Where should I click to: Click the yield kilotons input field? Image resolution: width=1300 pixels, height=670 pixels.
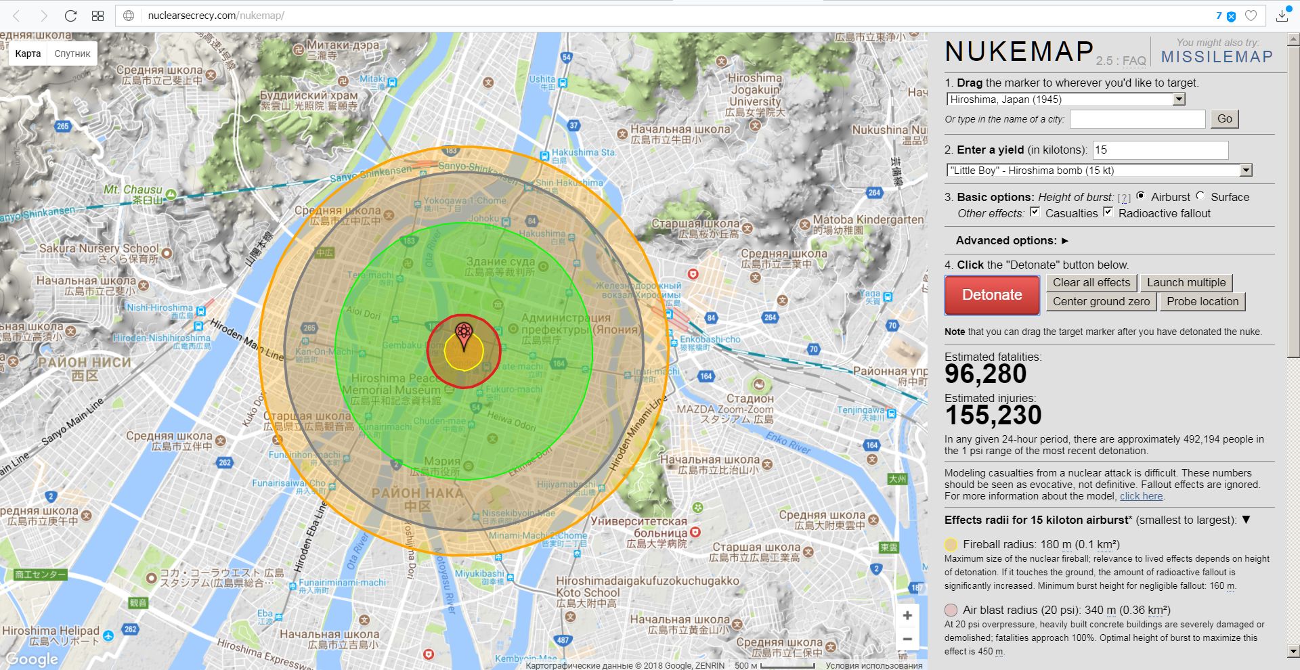click(1159, 150)
